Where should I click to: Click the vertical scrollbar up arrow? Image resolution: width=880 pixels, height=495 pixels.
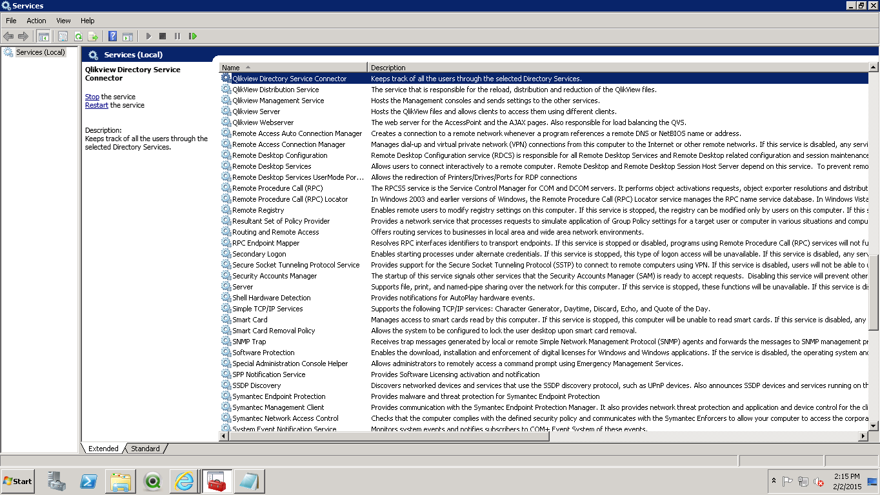pyautogui.click(x=874, y=67)
